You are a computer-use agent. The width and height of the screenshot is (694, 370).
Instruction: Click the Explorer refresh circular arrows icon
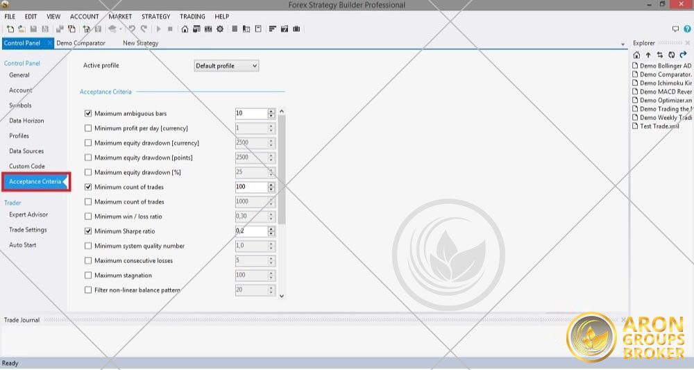pyautogui.click(x=671, y=55)
